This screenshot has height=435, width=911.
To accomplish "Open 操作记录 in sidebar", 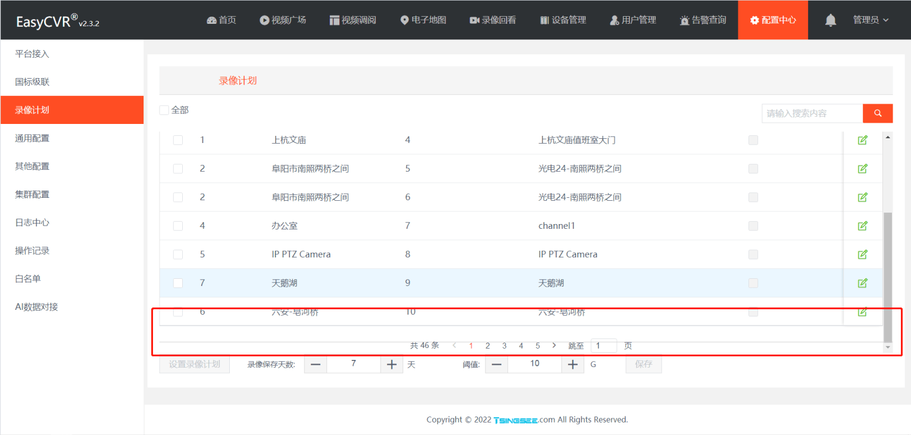I will (x=72, y=250).
